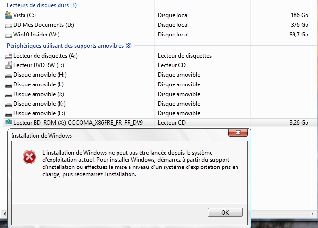Select Win10 Insider (W:) entry

click(36, 35)
